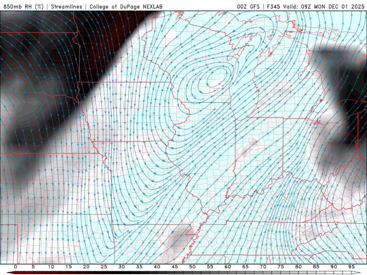The image size is (367, 275).
Task: Click the "Streamlines" label in header
Action: click(67, 6)
